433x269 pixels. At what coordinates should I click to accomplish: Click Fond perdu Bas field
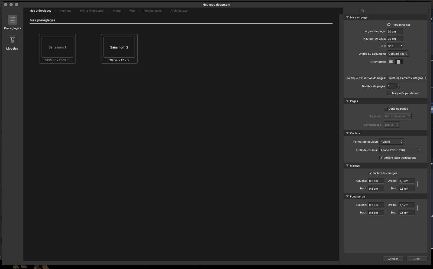point(406,213)
